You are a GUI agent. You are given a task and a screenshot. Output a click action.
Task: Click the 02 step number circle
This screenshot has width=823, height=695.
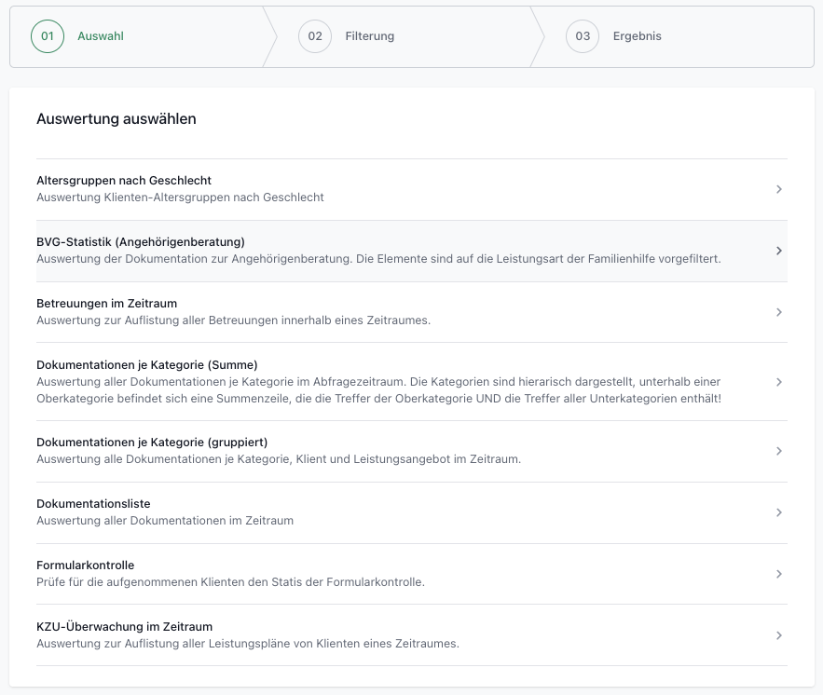(x=315, y=36)
